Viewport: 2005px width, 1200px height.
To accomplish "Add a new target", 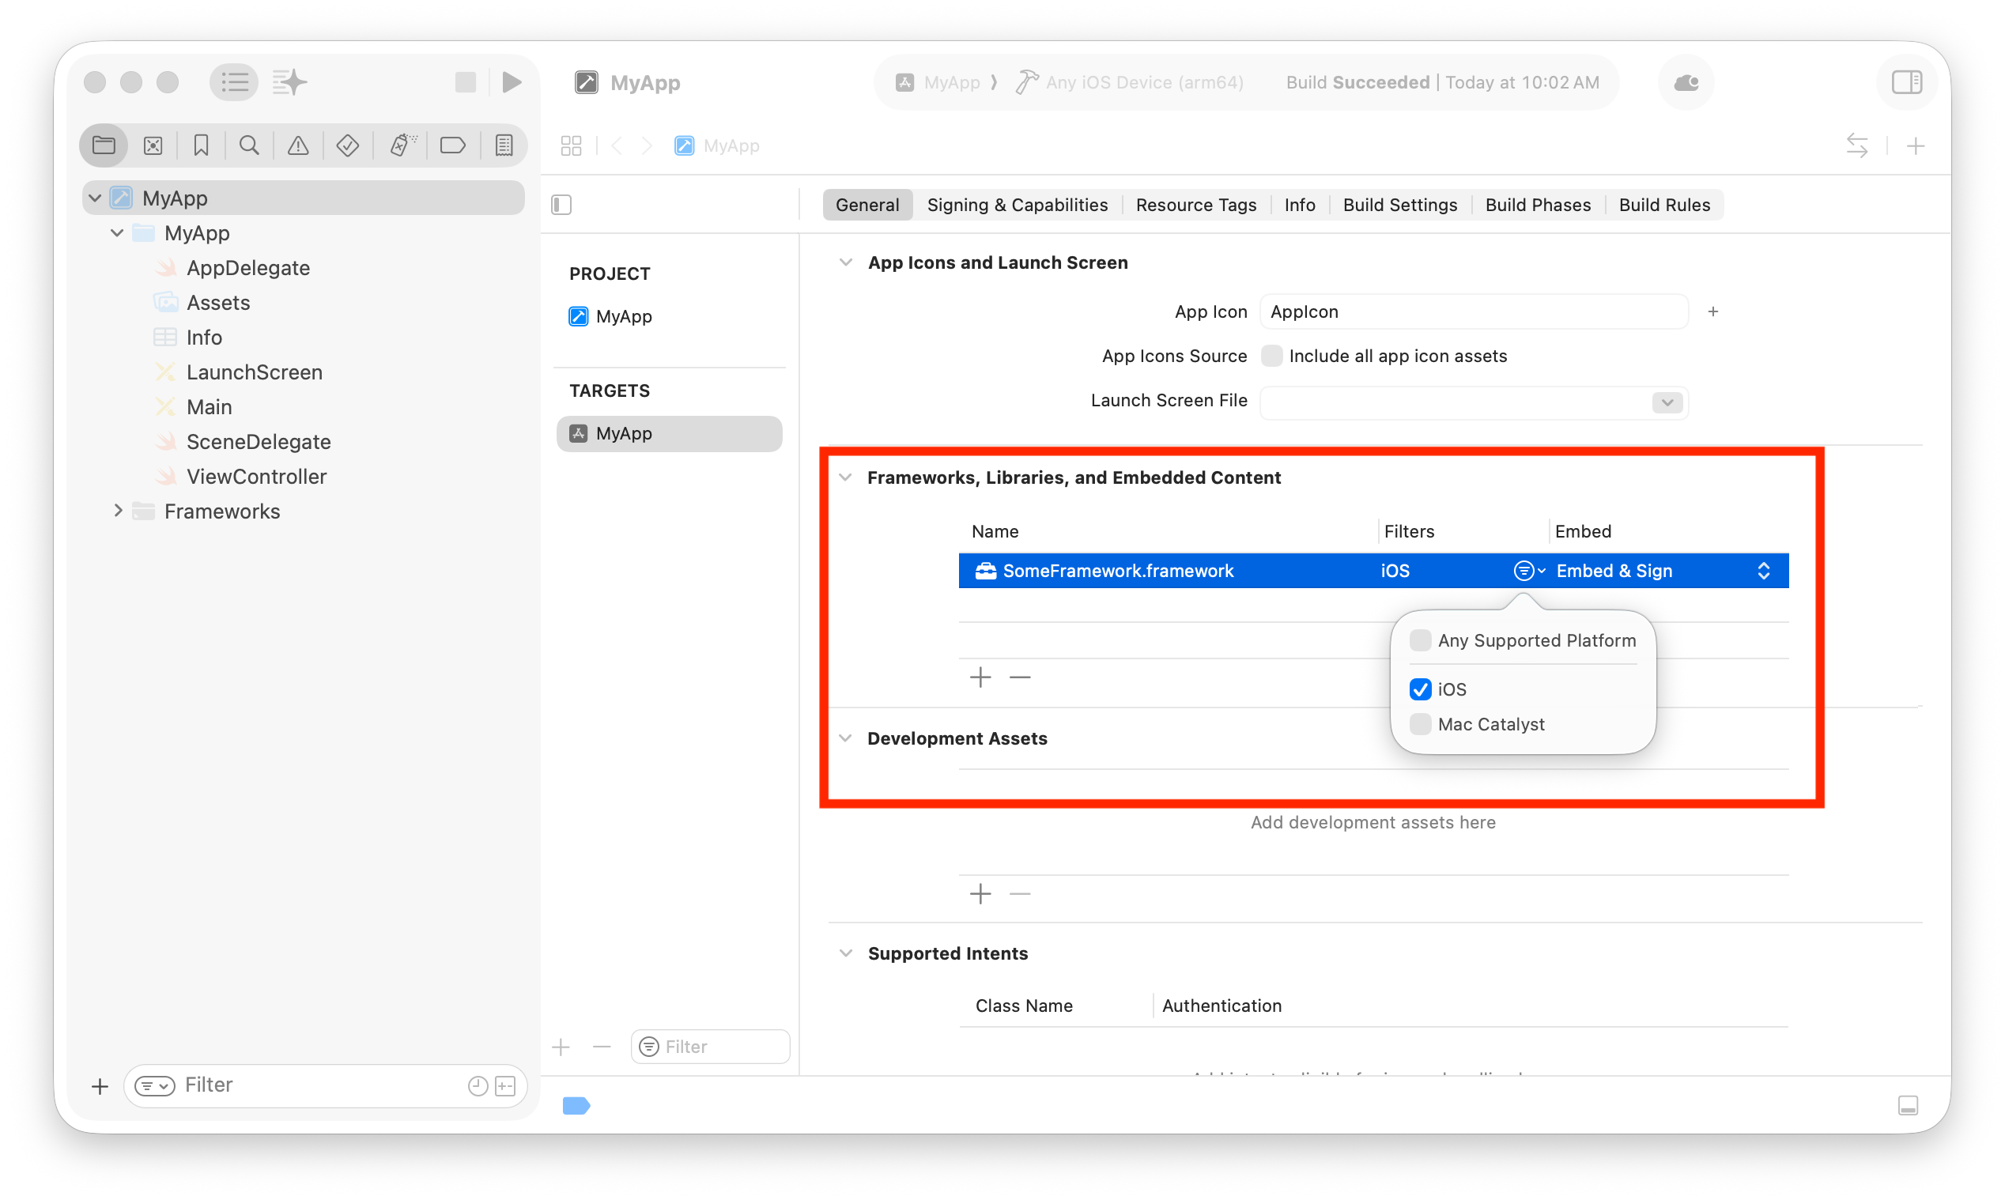I will point(561,1047).
